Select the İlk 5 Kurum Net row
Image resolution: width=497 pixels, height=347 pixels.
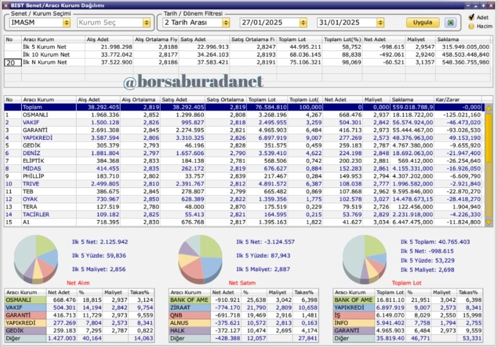tap(248, 47)
